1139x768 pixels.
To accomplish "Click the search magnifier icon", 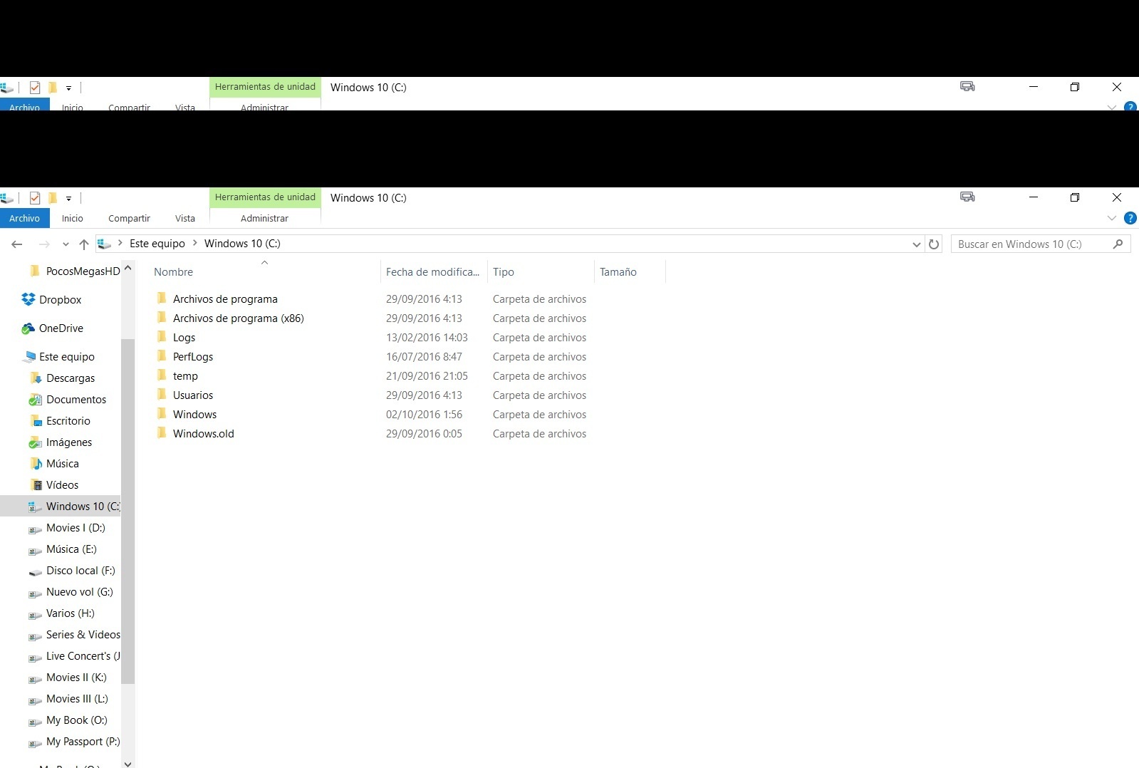I will 1118,244.
